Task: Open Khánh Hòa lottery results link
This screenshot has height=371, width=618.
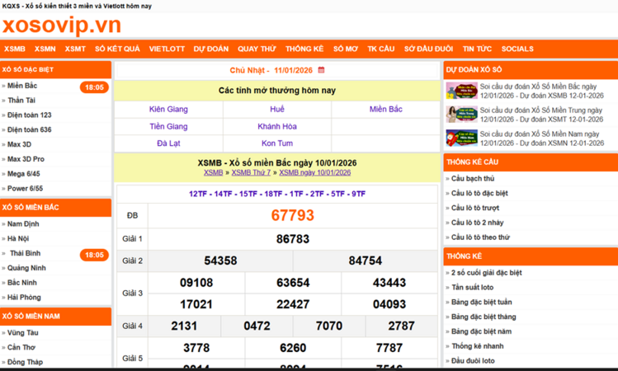Action: pos(276,126)
